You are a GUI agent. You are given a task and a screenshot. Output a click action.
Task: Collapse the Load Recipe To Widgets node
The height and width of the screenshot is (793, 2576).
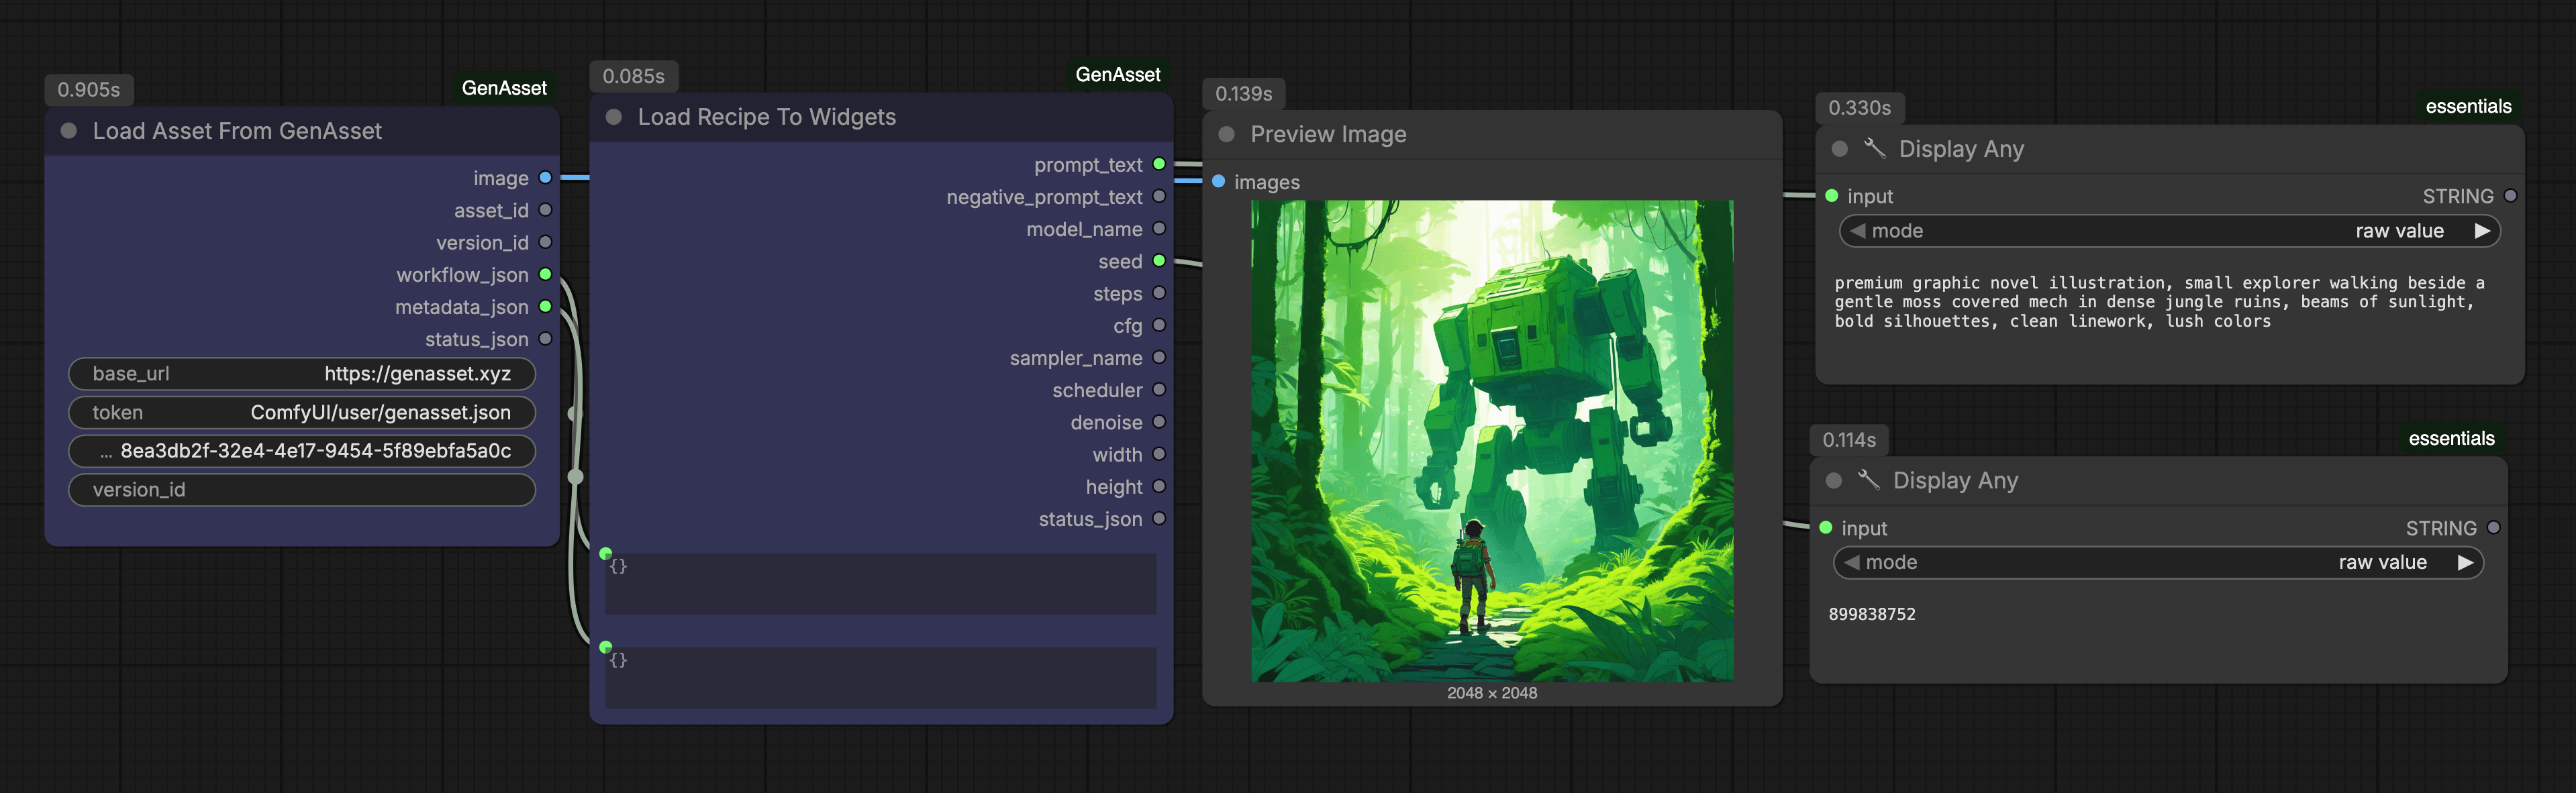click(614, 117)
